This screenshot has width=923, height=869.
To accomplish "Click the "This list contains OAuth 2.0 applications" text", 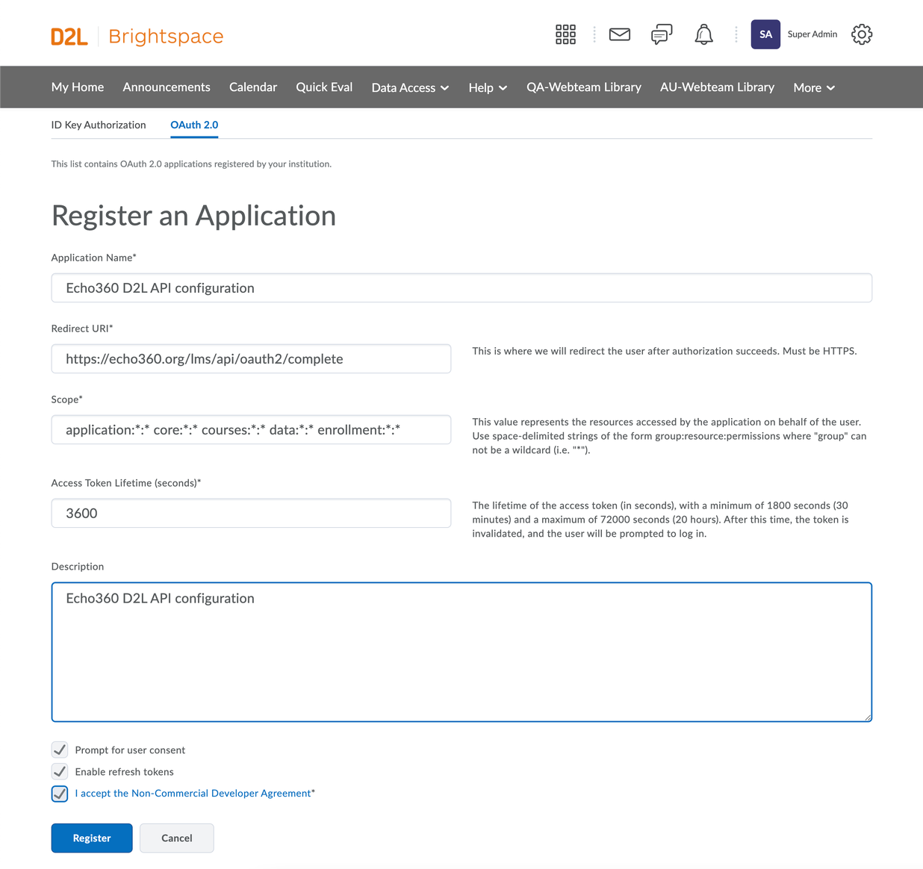I will pos(191,163).
